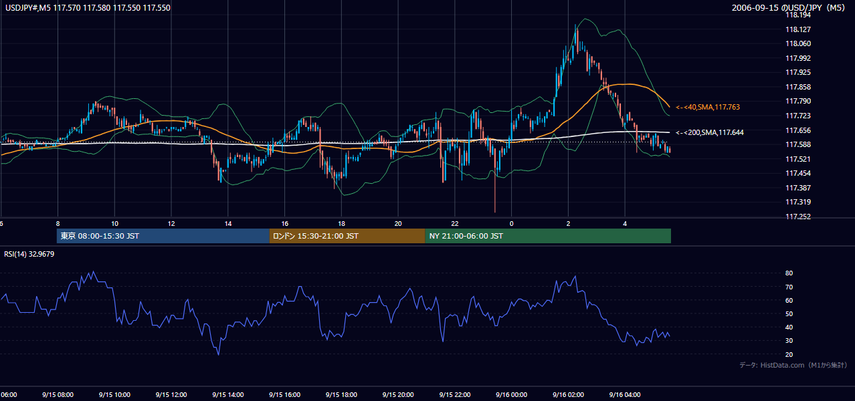Screen dimensions: 855x401
Task: Click the 117.252 price axis value
Action: point(797,217)
